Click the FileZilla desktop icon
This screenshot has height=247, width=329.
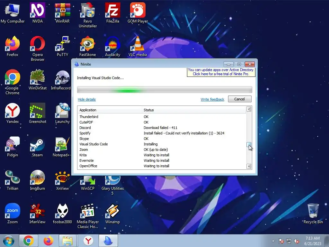(113, 13)
